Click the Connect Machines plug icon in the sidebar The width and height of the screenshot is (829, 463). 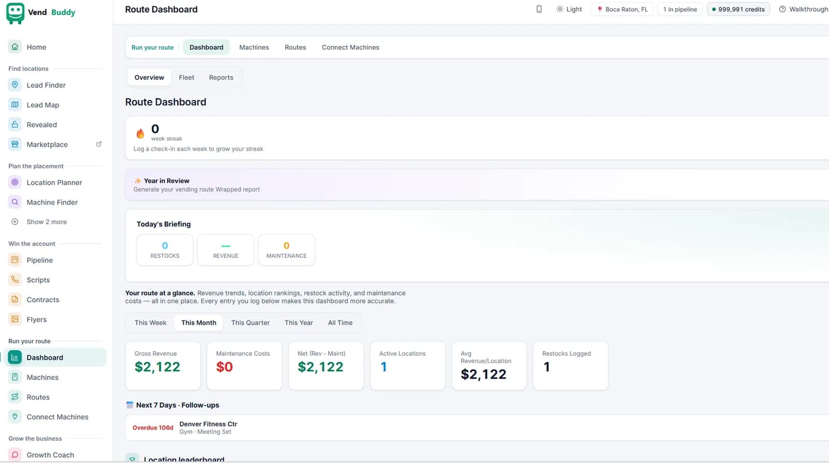pos(15,416)
